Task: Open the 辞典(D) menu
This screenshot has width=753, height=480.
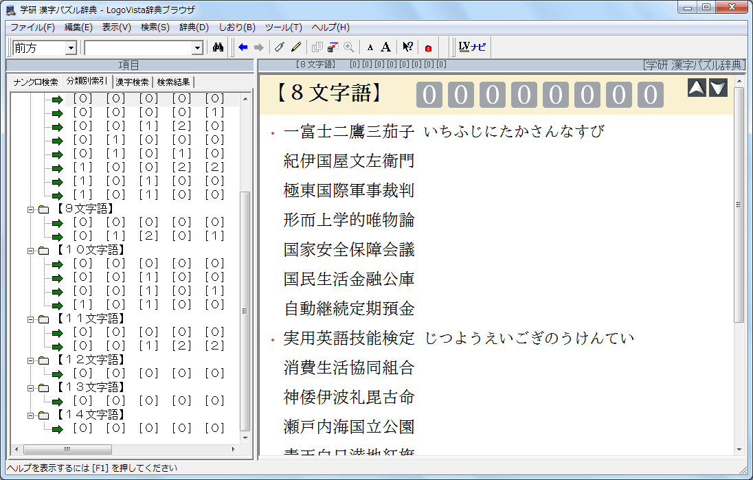Action: click(194, 27)
